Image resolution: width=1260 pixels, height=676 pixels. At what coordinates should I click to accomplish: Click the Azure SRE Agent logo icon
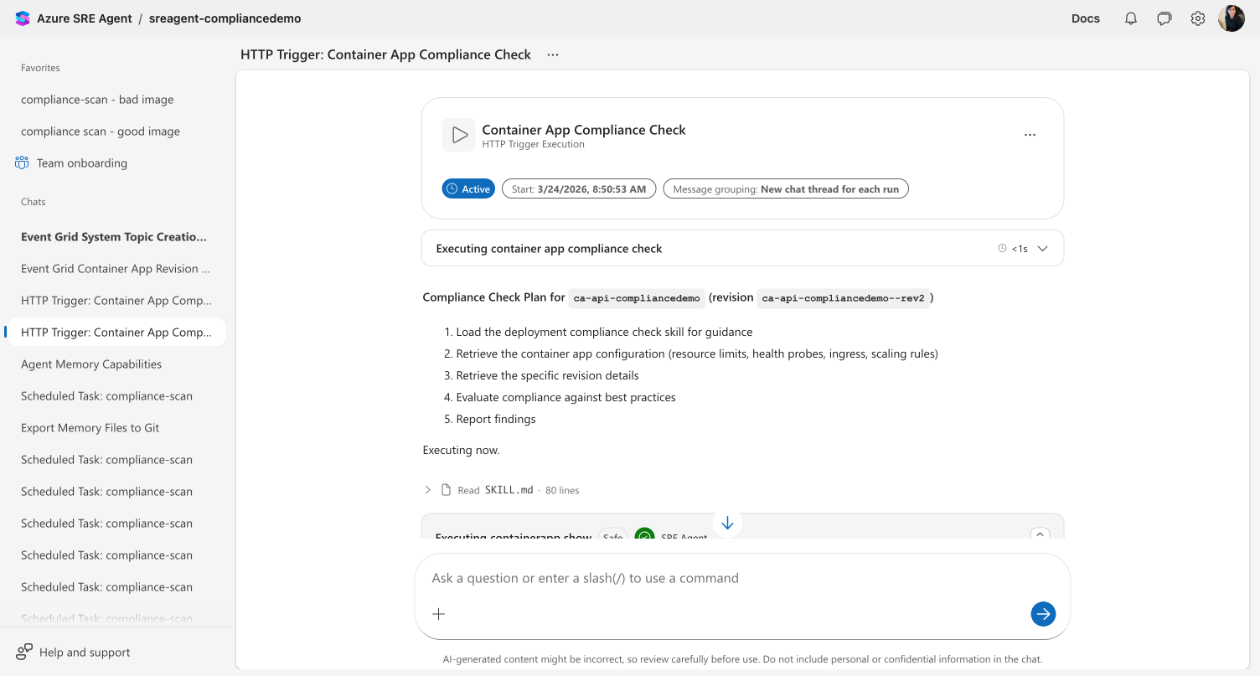pos(23,18)
